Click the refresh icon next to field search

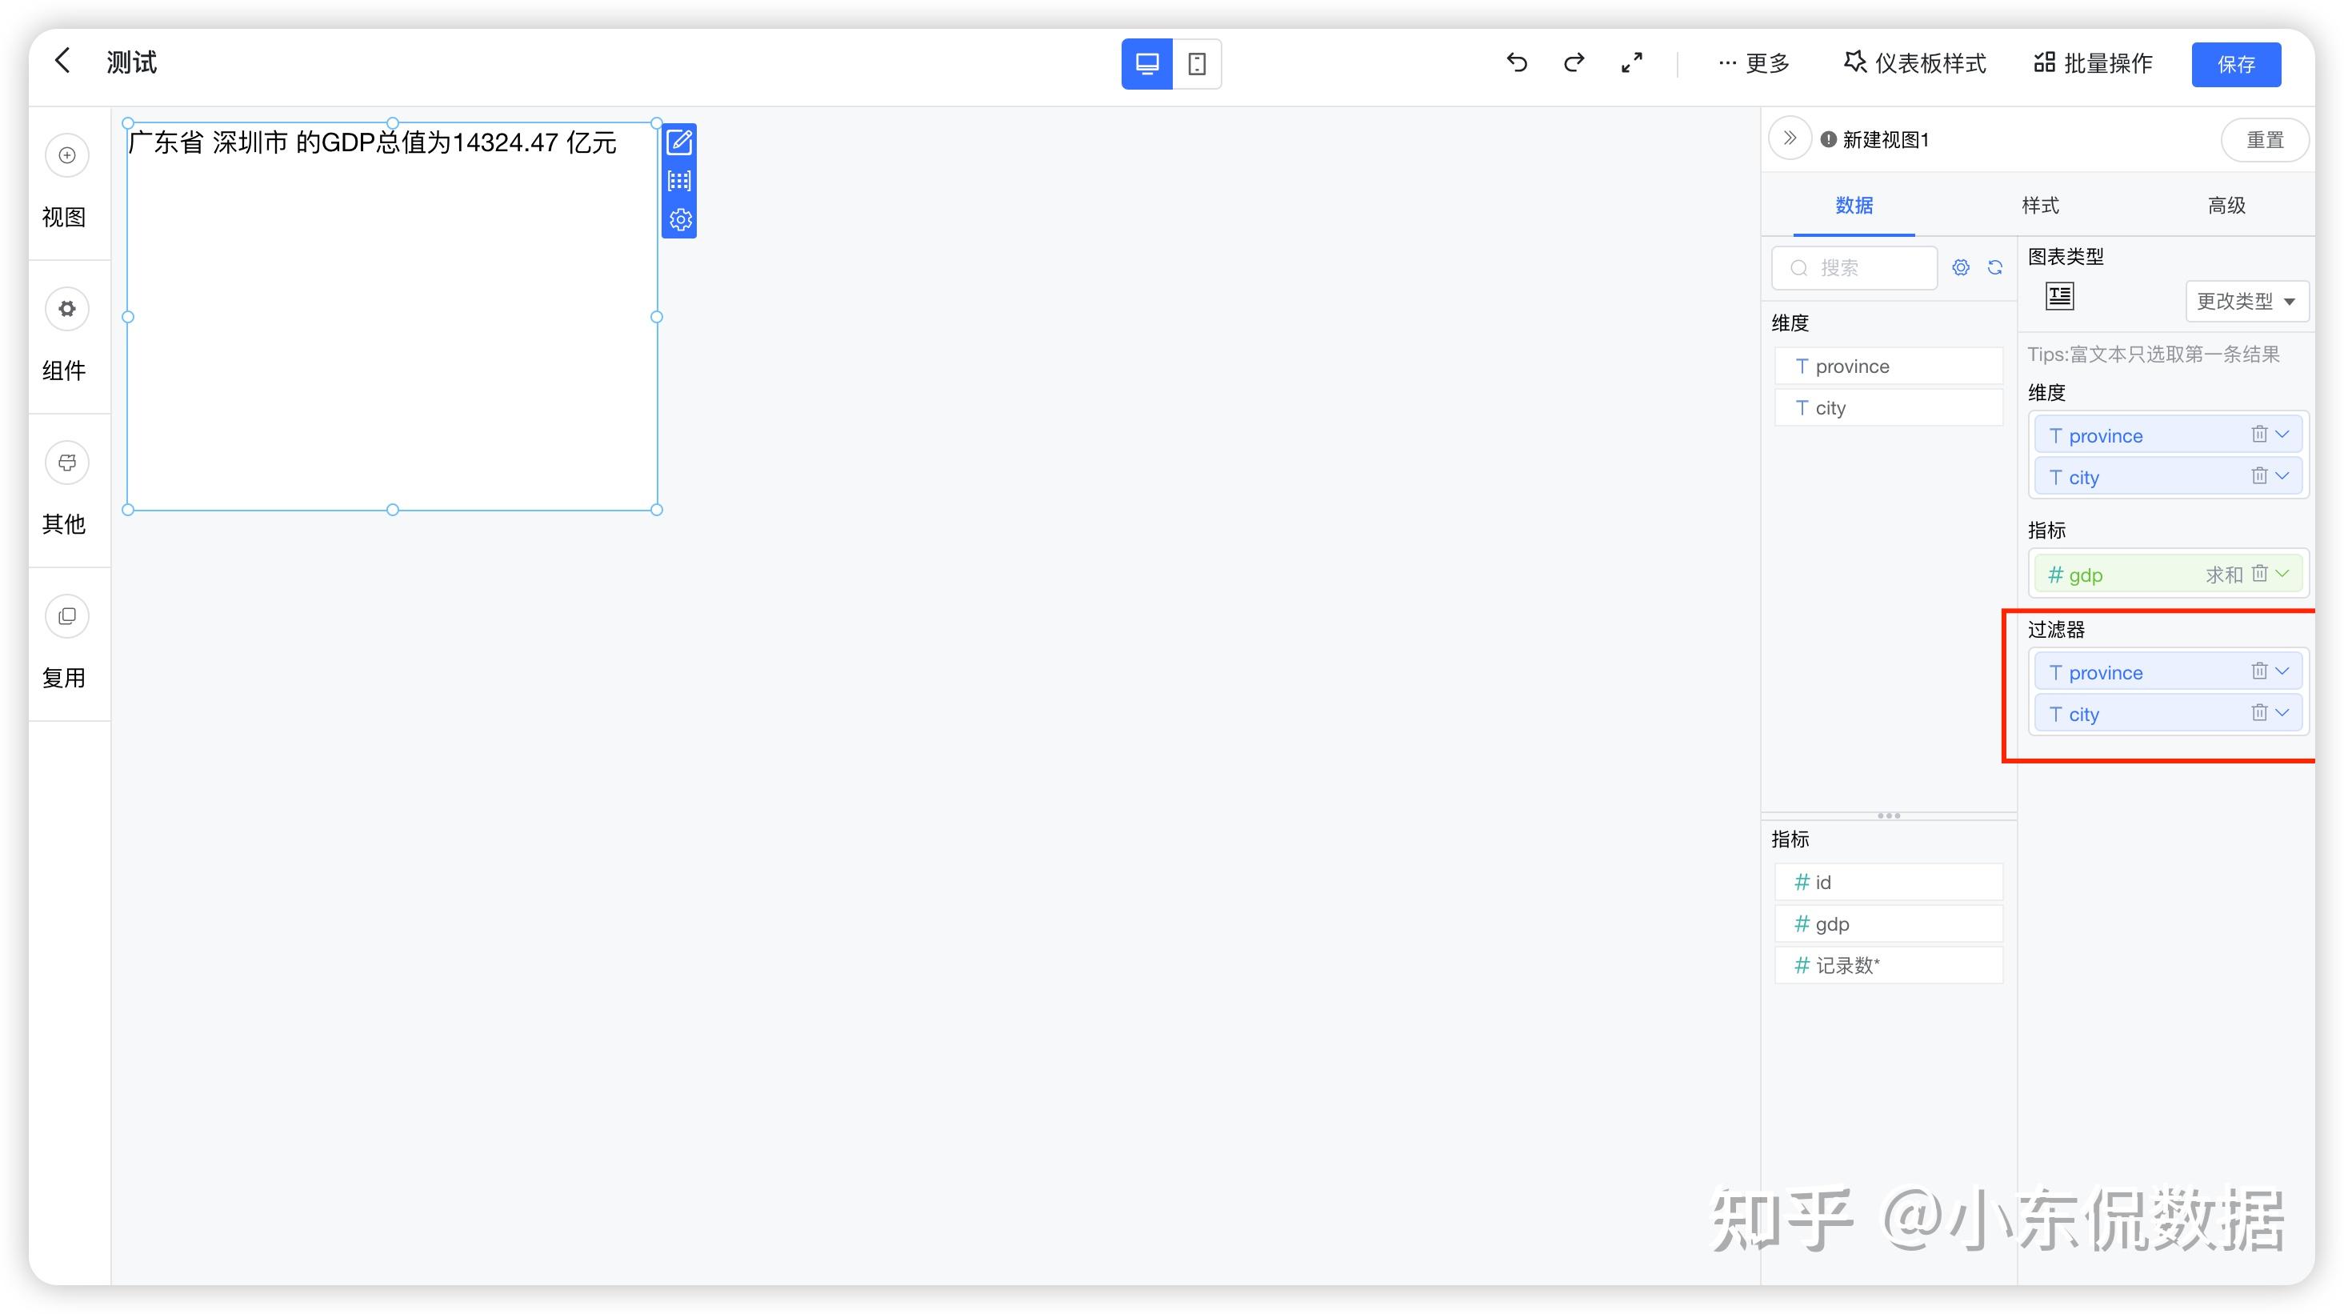coord(1994,267)
